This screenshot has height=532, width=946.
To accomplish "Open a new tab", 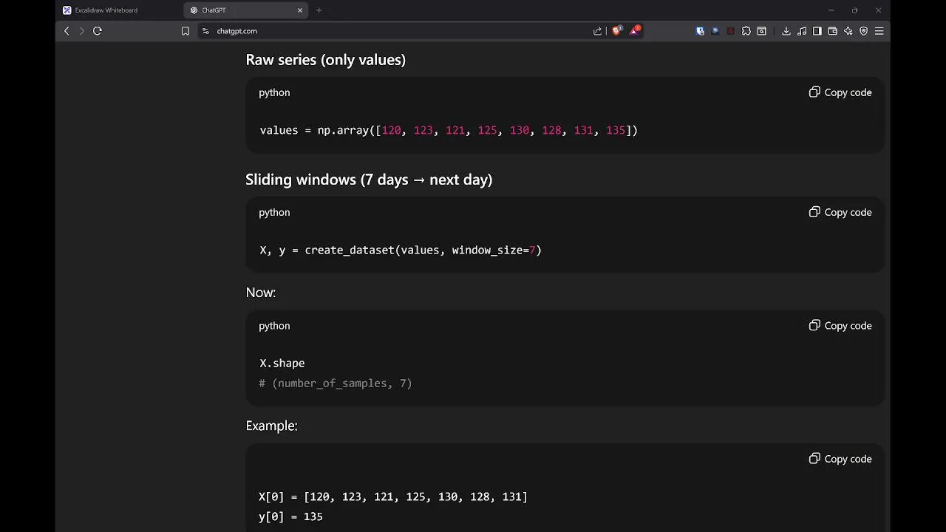I will [x=319, y=10].
